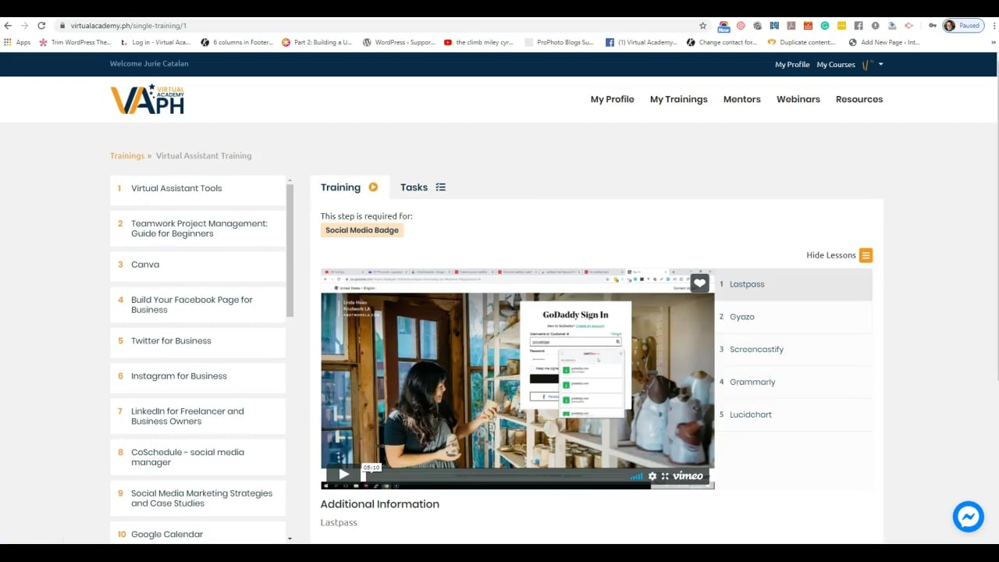Viewport: 999px width, 562px height.
Task: Adjust the Vimeo volume bars
Action: [x=637, y=476]
